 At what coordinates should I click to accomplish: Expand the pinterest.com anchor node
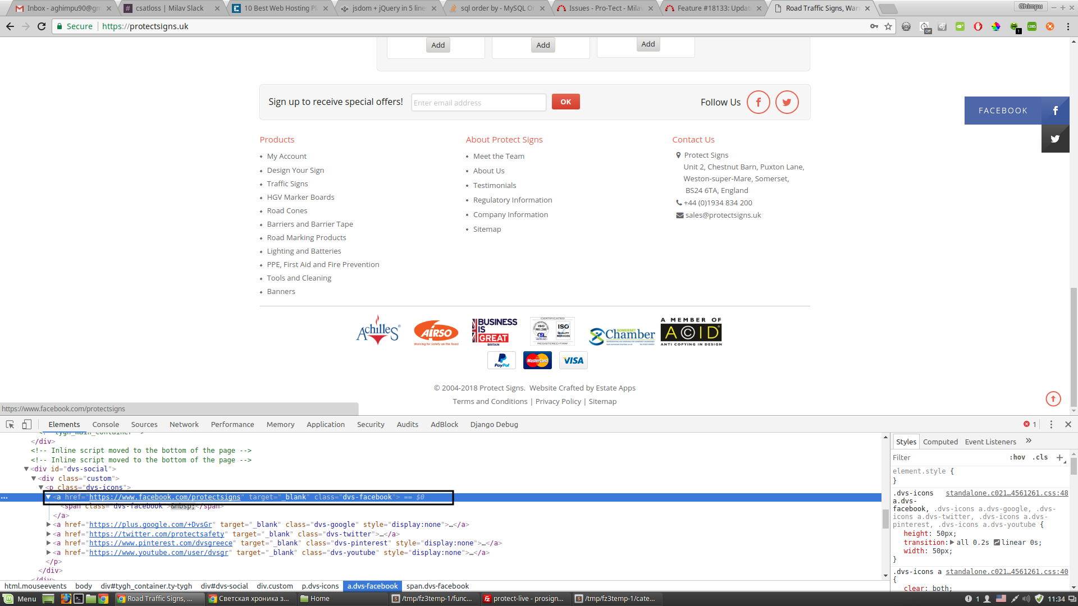tap(48, 543)
